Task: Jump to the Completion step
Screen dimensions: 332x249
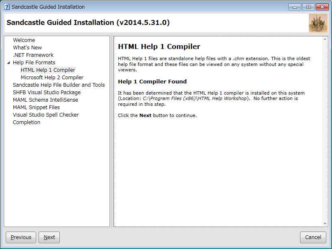Action: [27, 122]
